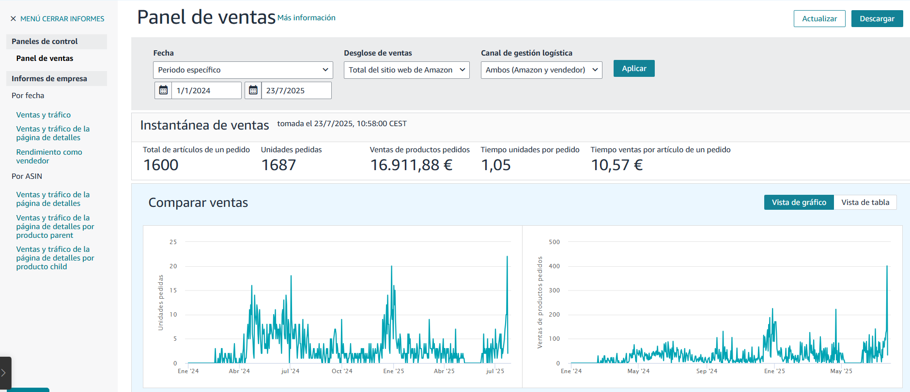This screenshot has width=910, height=392.
Task: Open the Más información link
Action: (x=306, y=18)
